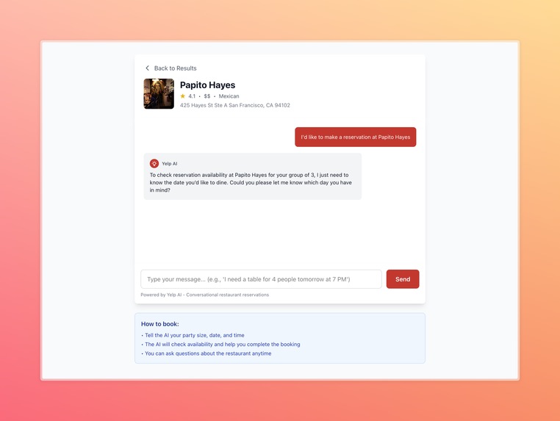Select the 4.1 rating value

tap(192, 96)
